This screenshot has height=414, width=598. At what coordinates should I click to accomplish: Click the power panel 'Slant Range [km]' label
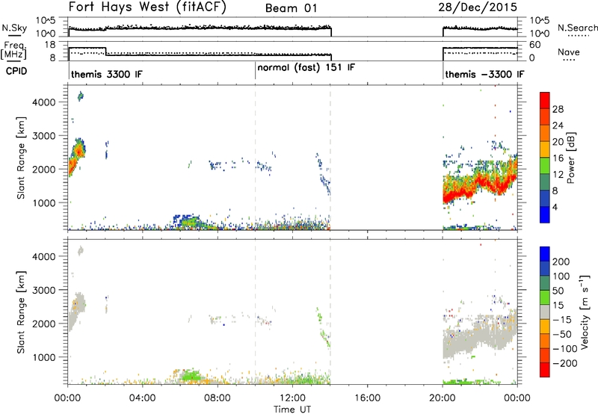tap(21, 158)
